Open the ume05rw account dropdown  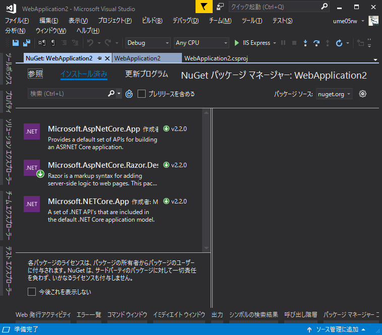click(x=363, y=21)
